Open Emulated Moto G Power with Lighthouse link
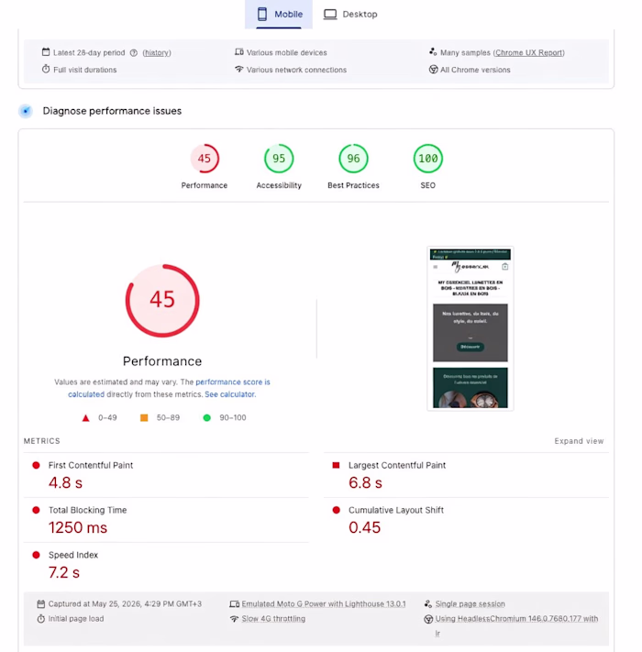 [x=324, y=603]
